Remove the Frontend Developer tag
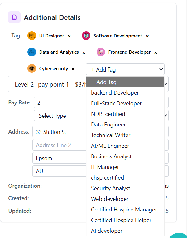 click(156, 52)
